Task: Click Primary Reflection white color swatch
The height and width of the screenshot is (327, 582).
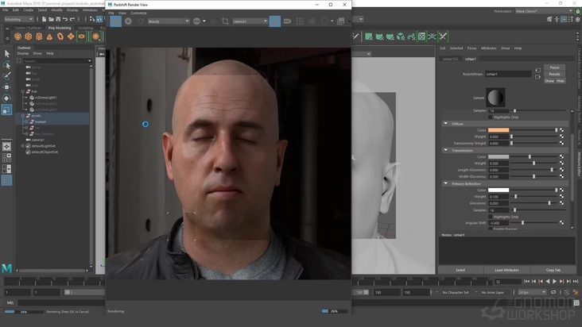Action: pyautogui.click(x=498, y=190)
